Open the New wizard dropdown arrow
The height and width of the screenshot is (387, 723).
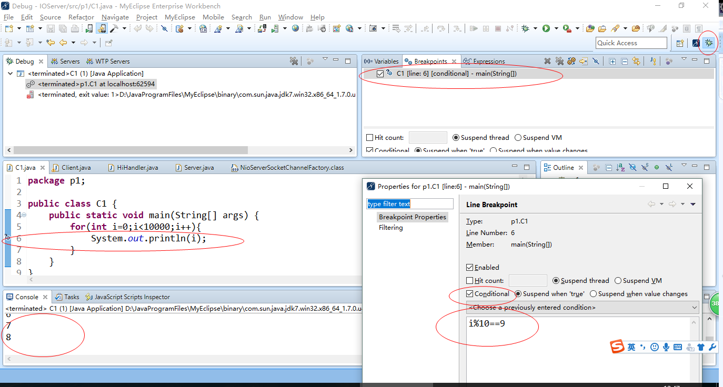19,28
